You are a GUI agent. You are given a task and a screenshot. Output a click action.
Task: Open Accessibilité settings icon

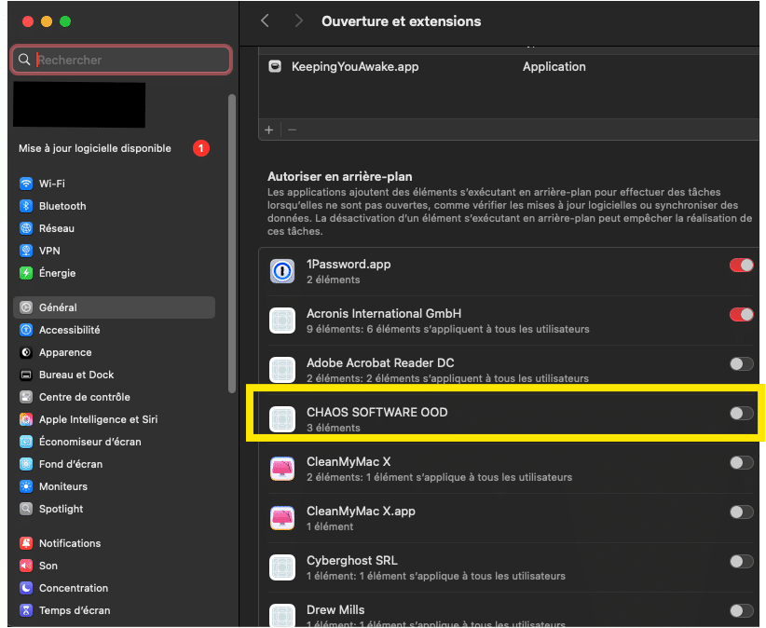(x=26, y=330)
